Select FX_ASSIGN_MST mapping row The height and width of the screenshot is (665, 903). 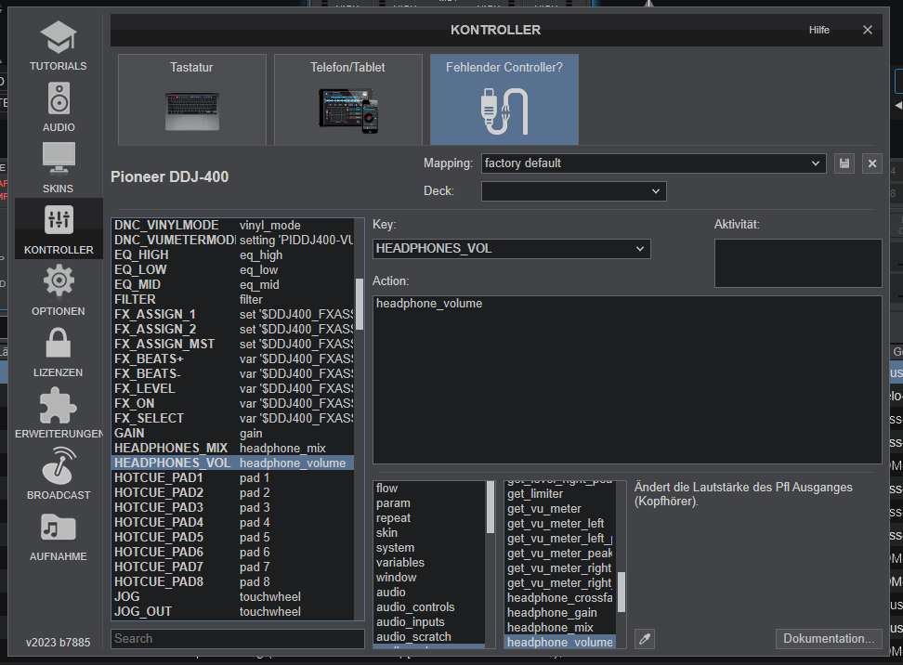tap(232, 345)
